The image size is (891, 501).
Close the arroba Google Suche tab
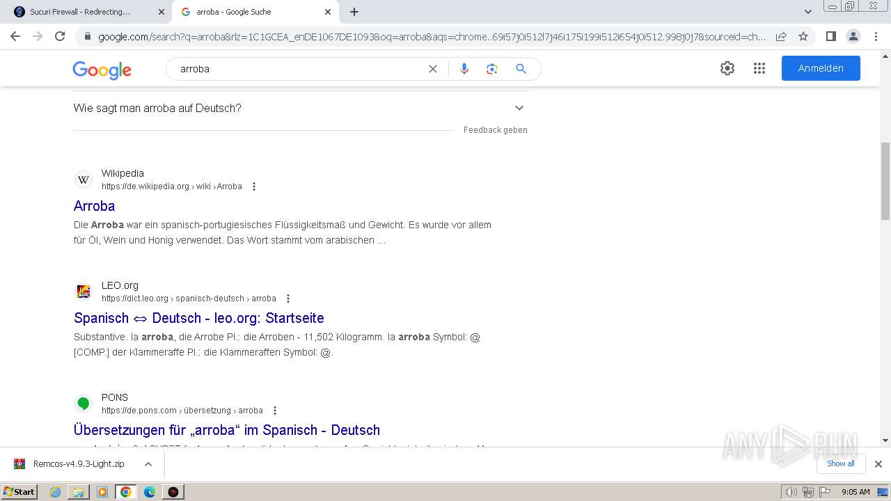click(x=328, y=12)
